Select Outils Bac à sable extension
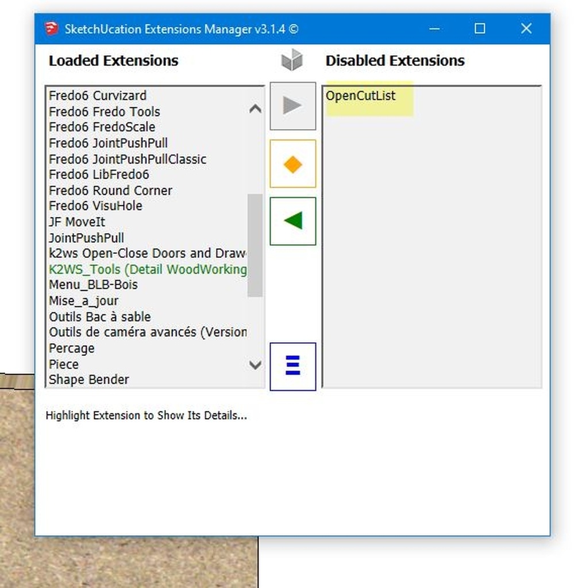Screen dimensions: 582x588 tap(100, 317)
